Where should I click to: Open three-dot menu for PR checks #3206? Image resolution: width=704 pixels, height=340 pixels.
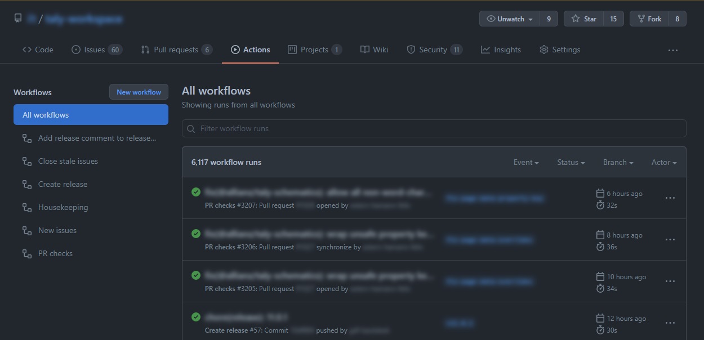point(670,240)
